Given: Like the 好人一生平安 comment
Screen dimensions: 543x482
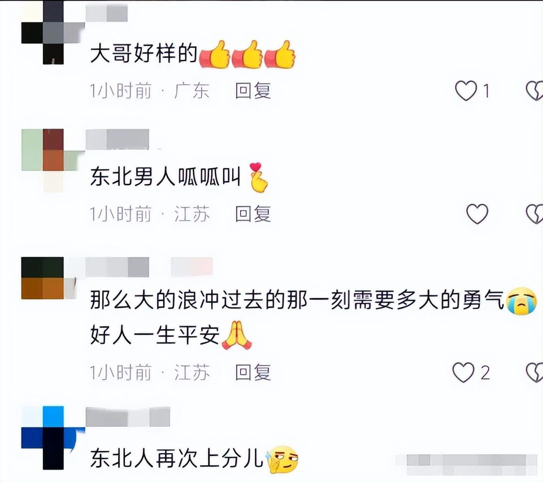Looking at the screenshot, I should click(463, 372).
